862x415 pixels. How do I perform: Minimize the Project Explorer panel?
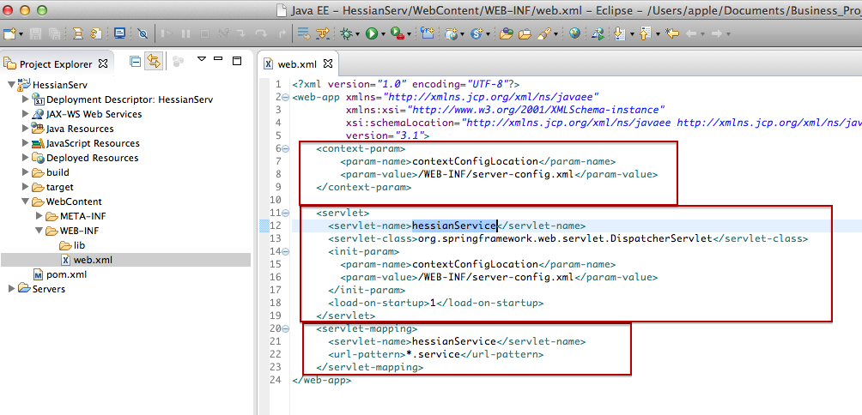coord(218,59)
